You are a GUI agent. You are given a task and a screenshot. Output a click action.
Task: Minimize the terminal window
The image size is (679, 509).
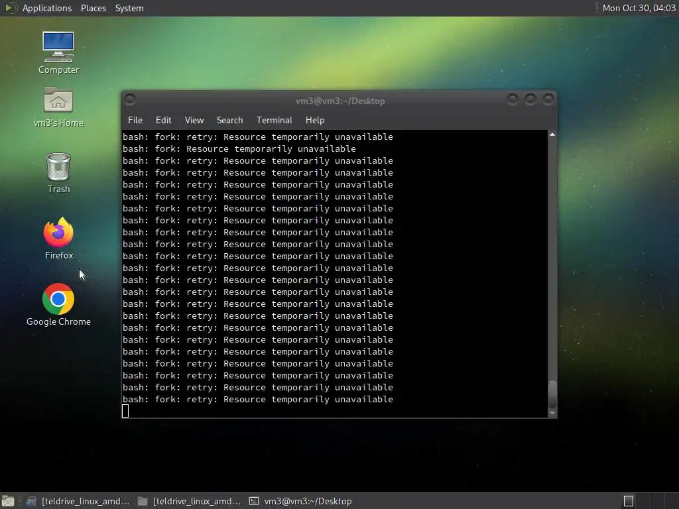click(x=513, y=100)
